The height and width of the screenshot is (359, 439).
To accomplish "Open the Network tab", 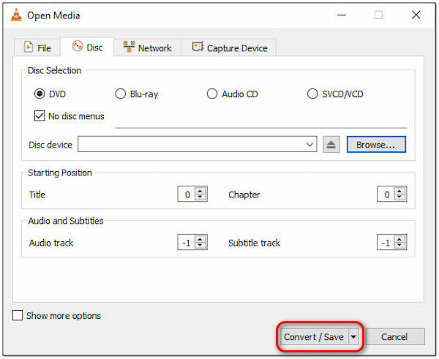I will (x=148, y=48).
